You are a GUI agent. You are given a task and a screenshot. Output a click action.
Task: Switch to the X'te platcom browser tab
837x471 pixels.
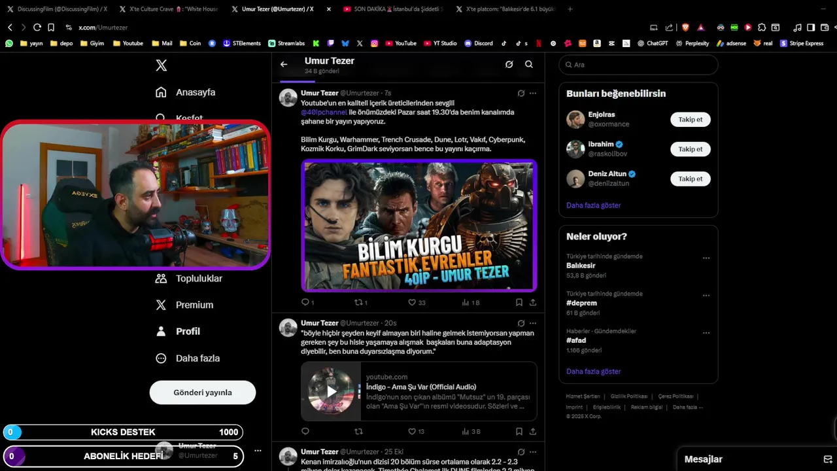(505, 9)
